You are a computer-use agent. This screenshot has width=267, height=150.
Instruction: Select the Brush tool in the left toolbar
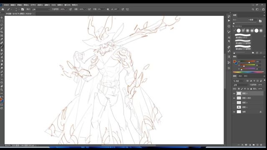[2, 46]
